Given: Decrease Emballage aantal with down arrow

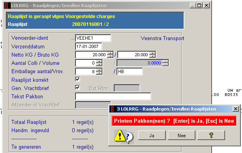Looking at the screenshot, I should (x=99, y=73).
